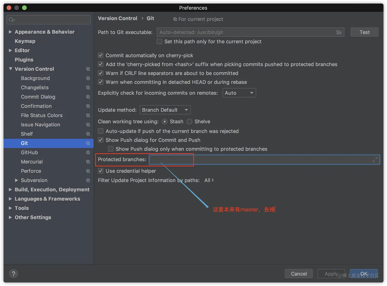
Task: Click the Cancel button
Action: [x=298, y=273]
